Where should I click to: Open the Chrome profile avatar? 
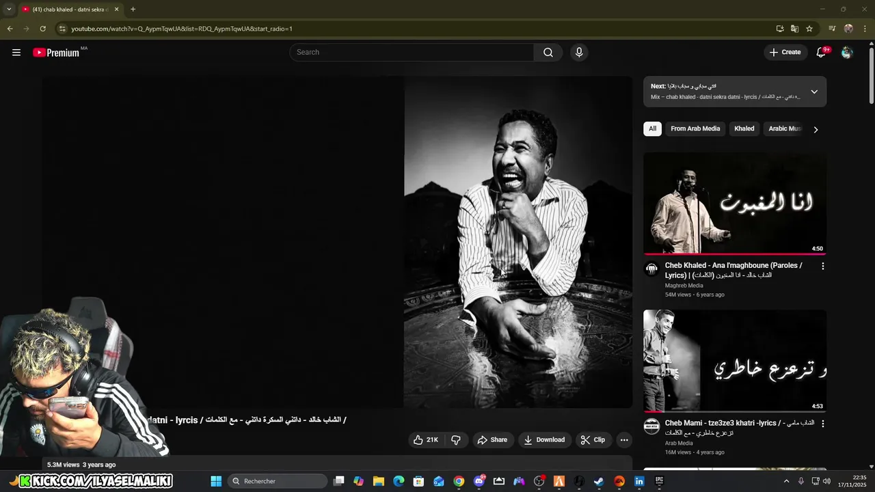[x=848, y=29]
